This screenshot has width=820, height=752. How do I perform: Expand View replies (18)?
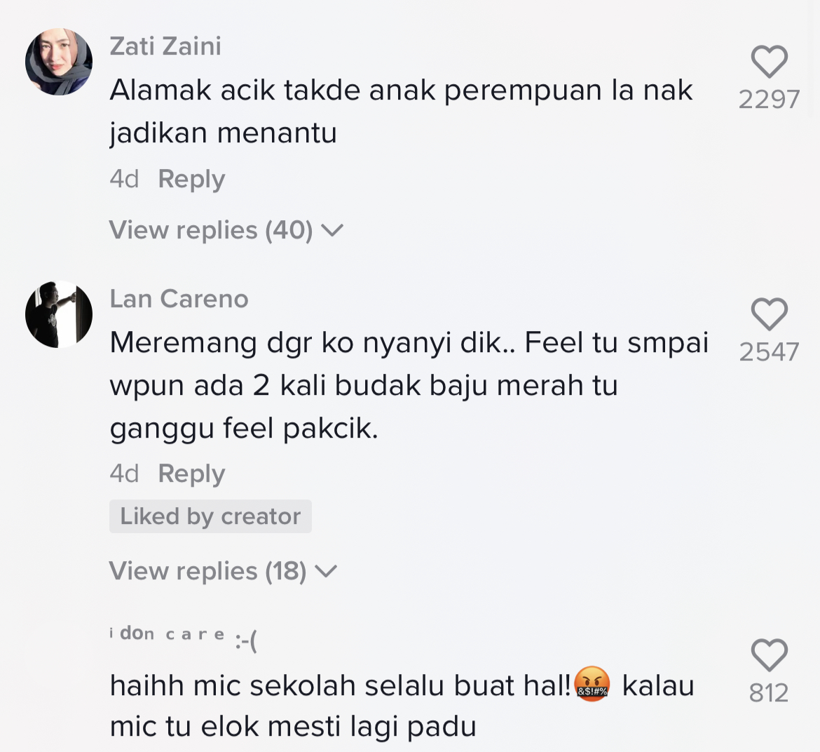tap(208, 571)
